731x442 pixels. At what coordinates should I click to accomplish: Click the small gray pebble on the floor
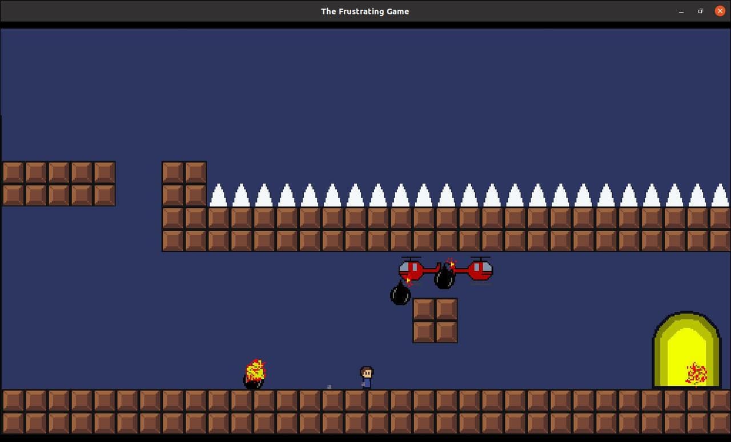[x=329, y=387]
